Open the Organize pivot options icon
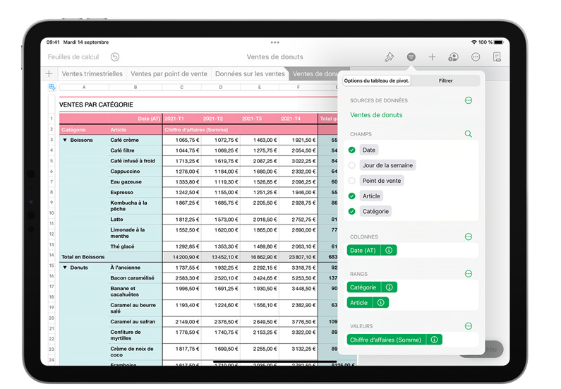 [x=411, y=56]
